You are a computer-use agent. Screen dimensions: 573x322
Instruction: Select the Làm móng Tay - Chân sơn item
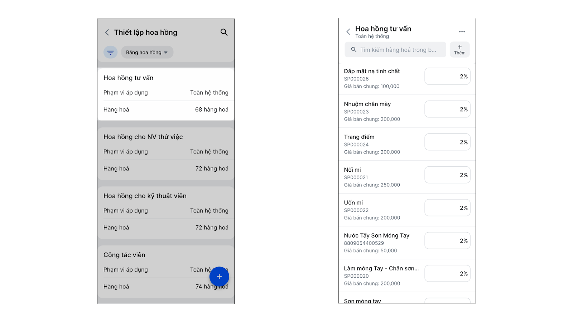click(x=407, y=276)
